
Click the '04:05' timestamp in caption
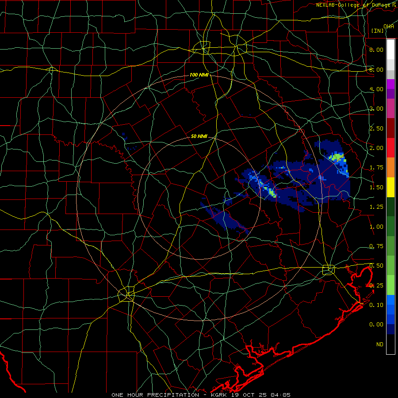(x=281, y=395)
